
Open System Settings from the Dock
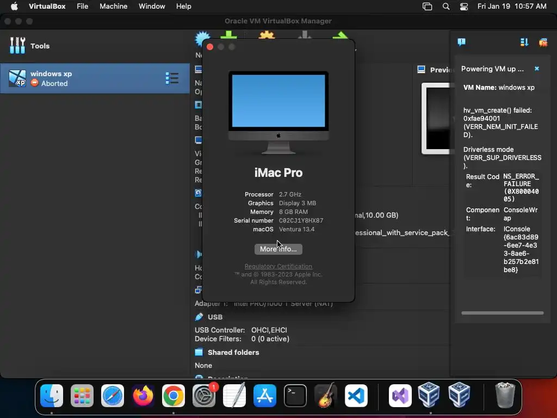[204, 396]
